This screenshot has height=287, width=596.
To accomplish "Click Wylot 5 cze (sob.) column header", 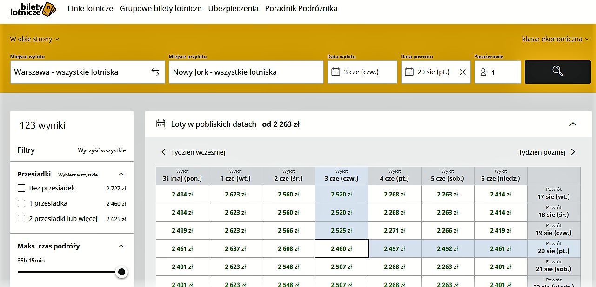I will (448, 176).
